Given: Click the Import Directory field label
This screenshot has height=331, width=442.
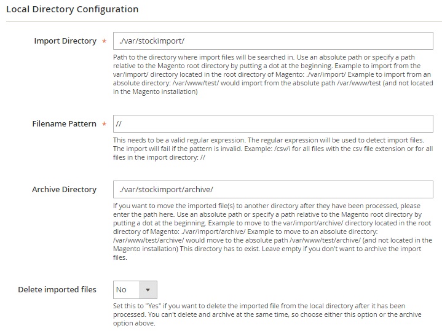Looking at the screenshot, I should point(64,41).
